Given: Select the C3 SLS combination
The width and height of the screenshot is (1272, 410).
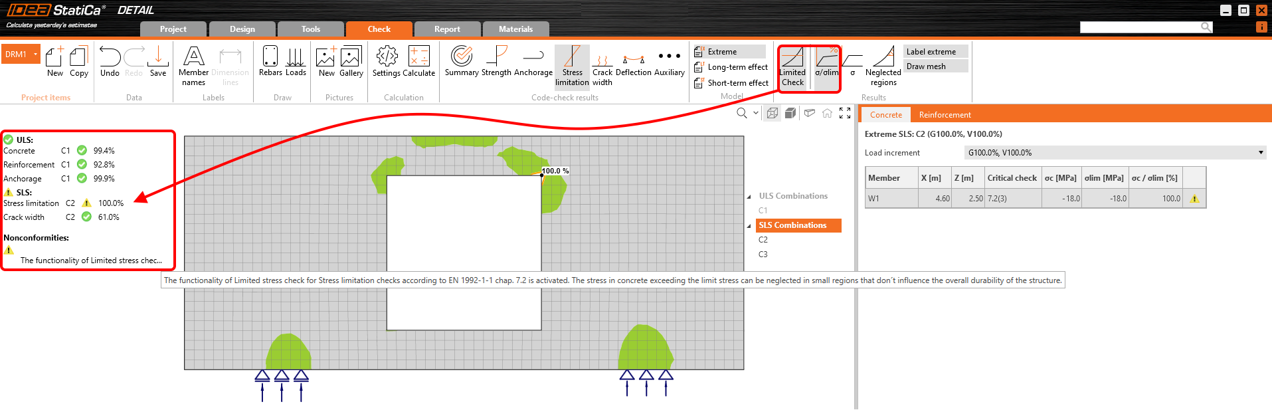Looking at the screenshot, I should [x=763, y=255].
